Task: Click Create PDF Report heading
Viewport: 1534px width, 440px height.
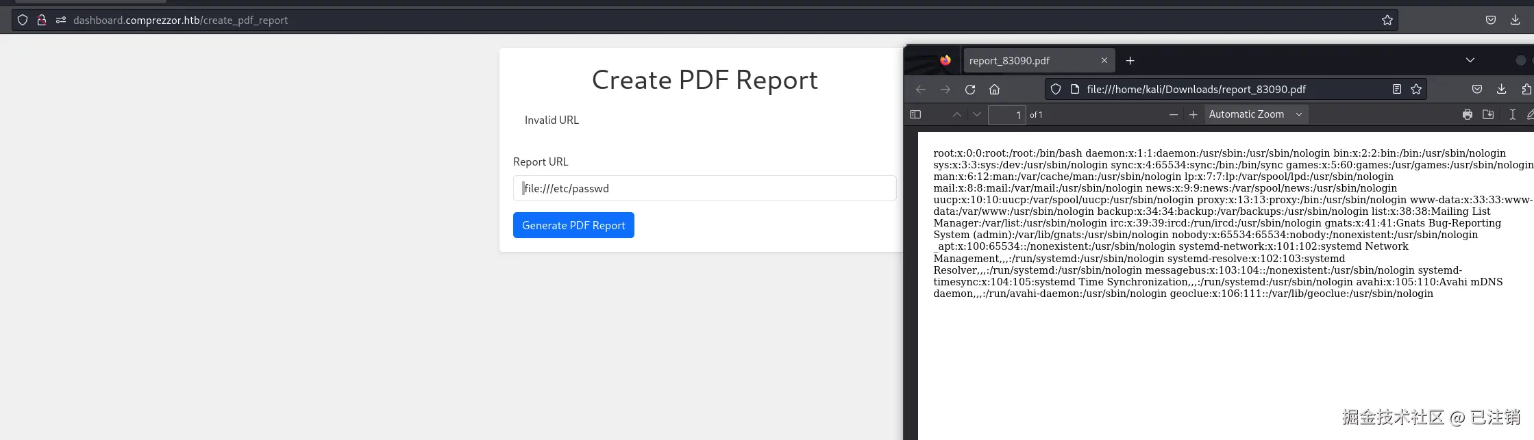Action: tap(704, 80)
